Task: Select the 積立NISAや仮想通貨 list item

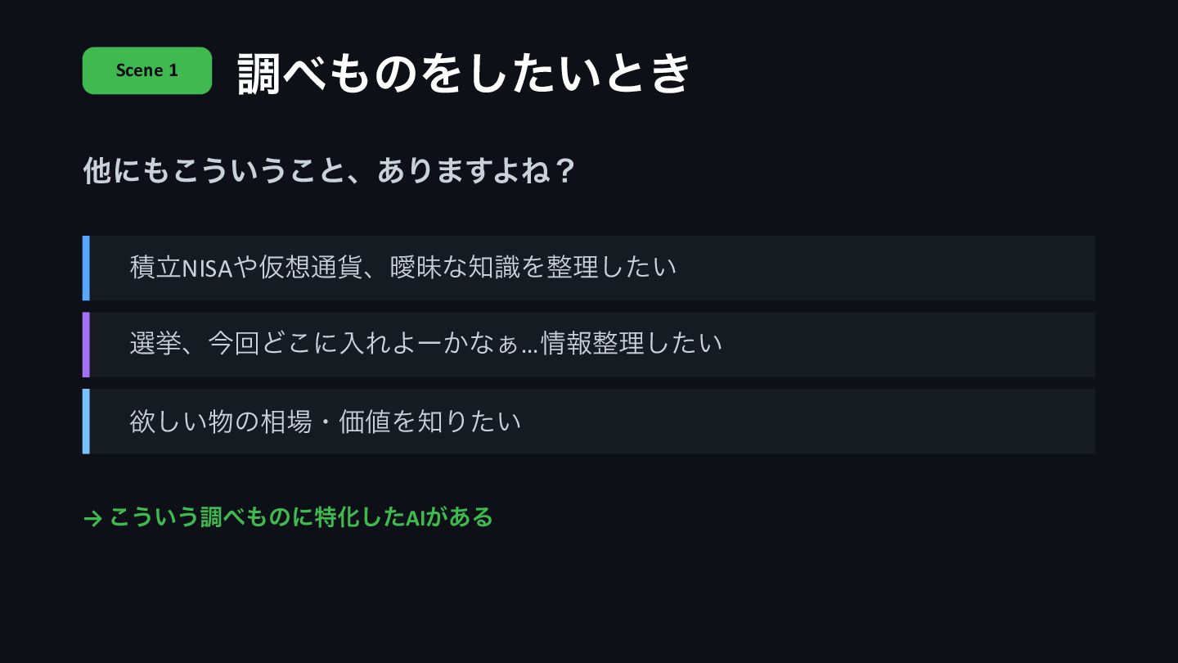Action: (589, 268)
